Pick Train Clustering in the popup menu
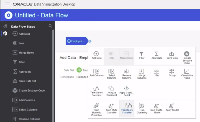The height and width of the screenshot is (122, 200). [x=142, y=109]
